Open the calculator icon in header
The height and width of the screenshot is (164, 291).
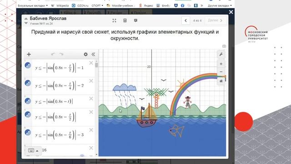point(125,20)
